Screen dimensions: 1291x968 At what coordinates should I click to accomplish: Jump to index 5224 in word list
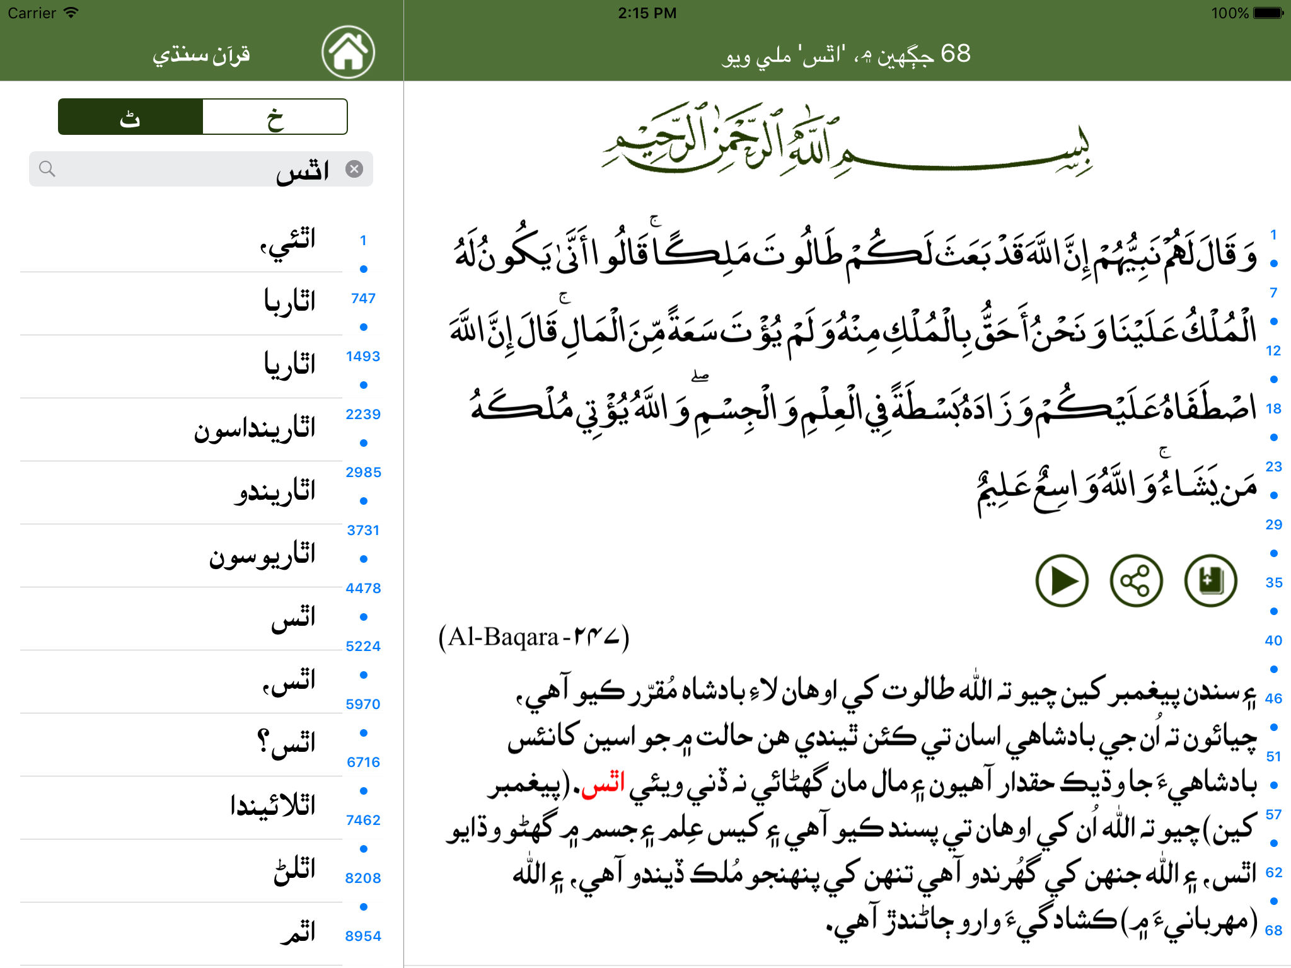(363, 646)
